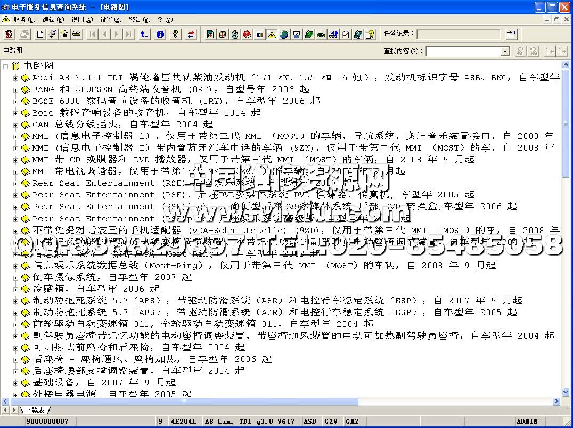Click the notepad with yellow star icon
This screenshot has width=573, height=428.
(64, 35)
